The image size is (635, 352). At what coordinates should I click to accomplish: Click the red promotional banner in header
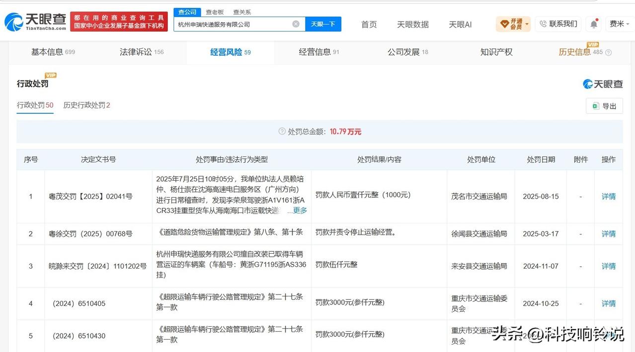click(119, 21)
